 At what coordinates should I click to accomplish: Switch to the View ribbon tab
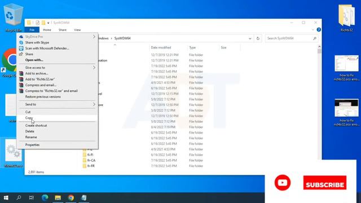pos(77,30)
